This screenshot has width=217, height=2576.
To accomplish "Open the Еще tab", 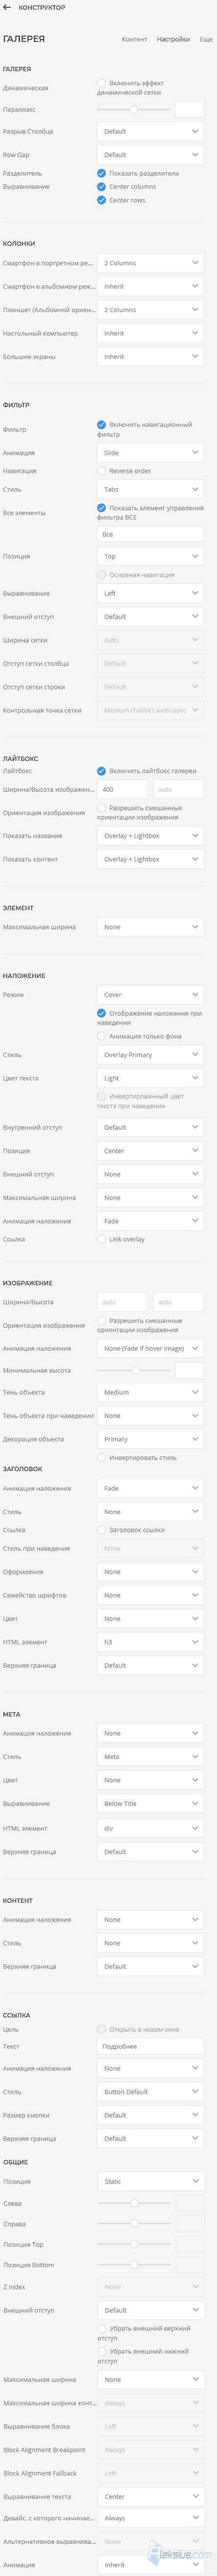I will tap(206, 39).
